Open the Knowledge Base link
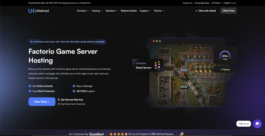 [x=202, y=3]
